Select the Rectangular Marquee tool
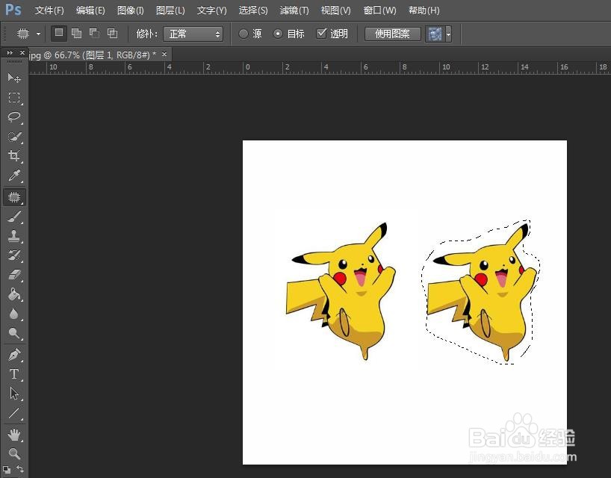This screenshot has width=611, height=478. point(14,97)
